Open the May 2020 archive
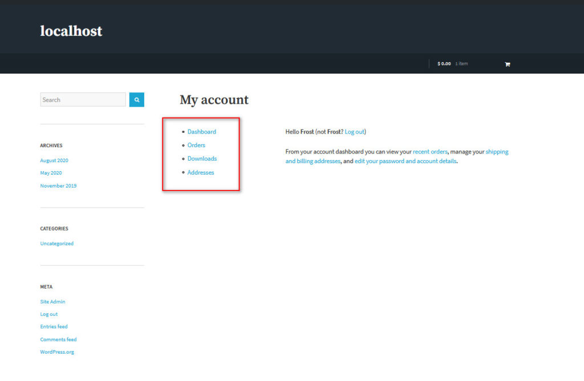The image size is (584, 381). tap(51, 173)
